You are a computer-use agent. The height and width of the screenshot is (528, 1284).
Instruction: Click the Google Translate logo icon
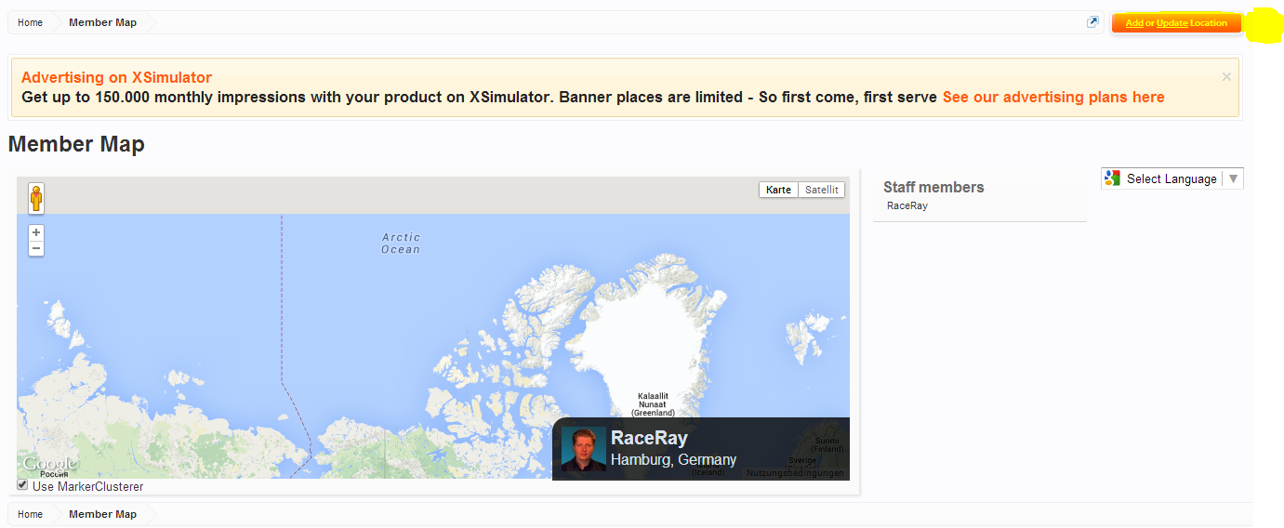coord(1113,178)
